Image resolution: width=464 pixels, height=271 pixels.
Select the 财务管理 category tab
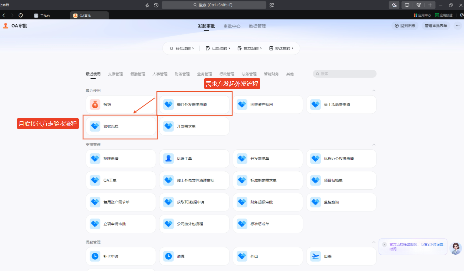(182, 74)
